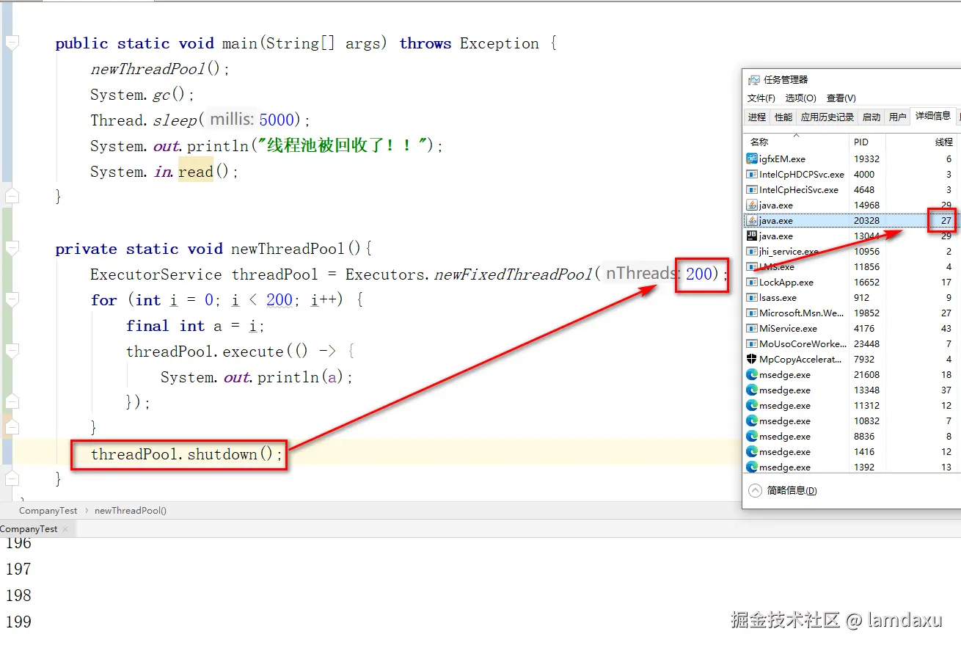961x648 pixels.
Task: Switch to the 用户 tab
Action: (x=897, y=117)
